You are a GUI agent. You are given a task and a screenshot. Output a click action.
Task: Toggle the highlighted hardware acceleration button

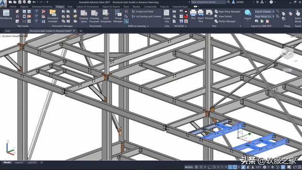(x=283, y=167)
